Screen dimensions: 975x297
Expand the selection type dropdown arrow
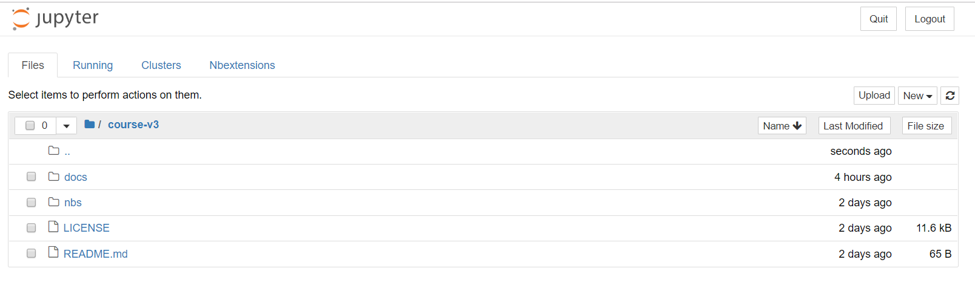click(x=67, y=126)
